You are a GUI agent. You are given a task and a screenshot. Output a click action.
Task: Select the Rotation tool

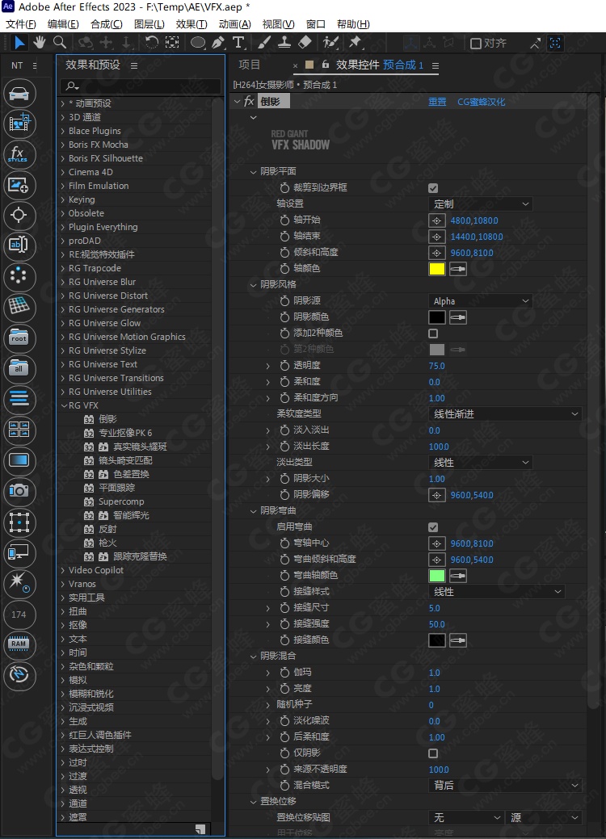tap(152, 42)
